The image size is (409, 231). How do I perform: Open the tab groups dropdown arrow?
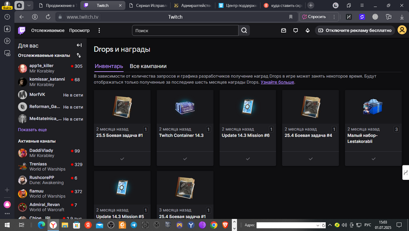[29, 5]
